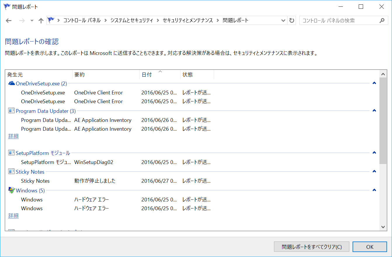Click the 問題レポート breadcrumb item
This screenshot has width=392, height=257.
pyautogui.click(x=235, y=20)
